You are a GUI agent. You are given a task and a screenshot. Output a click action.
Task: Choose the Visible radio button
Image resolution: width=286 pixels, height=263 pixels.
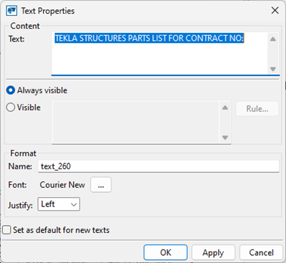click(x=11, y=107)
